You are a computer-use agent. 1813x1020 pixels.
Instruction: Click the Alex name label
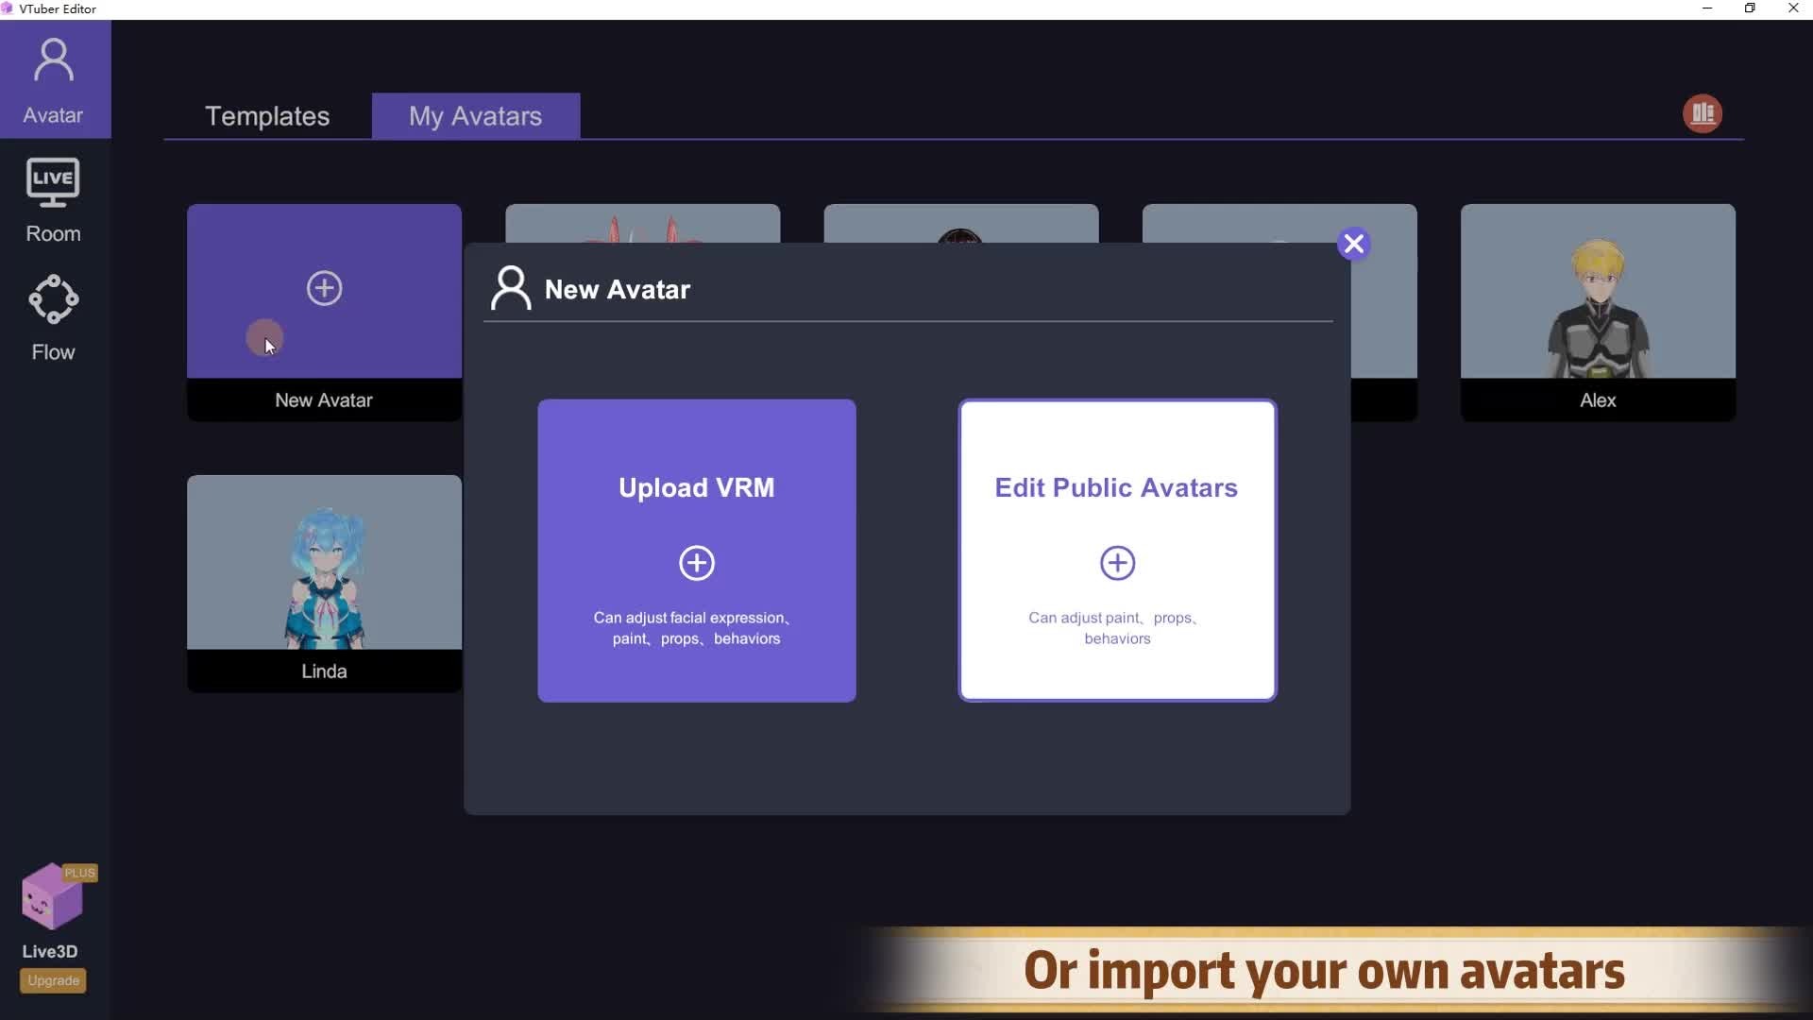pos(1597,400)
